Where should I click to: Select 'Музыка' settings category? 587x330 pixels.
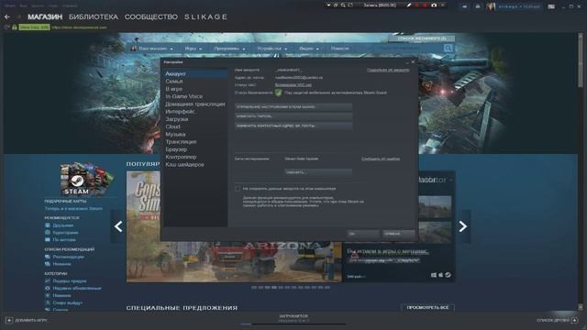tap(195, 134)
